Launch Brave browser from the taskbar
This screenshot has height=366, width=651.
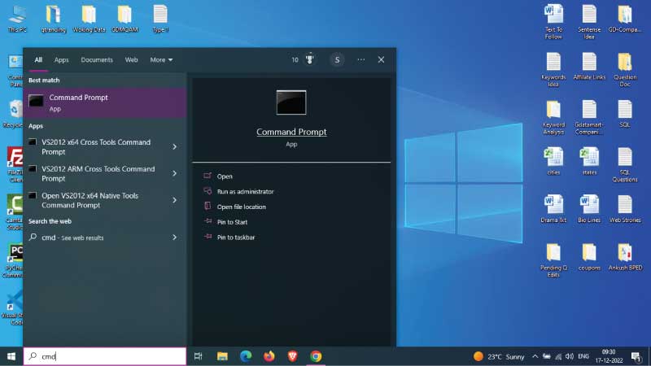coord(292,356)
